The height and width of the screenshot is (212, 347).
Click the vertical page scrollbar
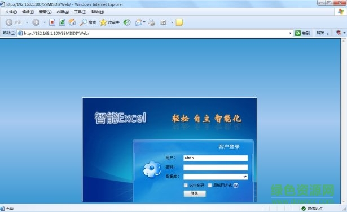click(344, 121)
